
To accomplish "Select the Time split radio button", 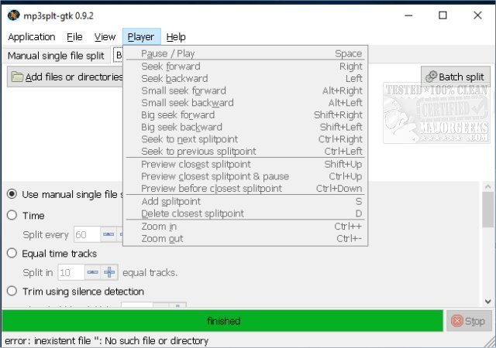I will tap(12, 215).
